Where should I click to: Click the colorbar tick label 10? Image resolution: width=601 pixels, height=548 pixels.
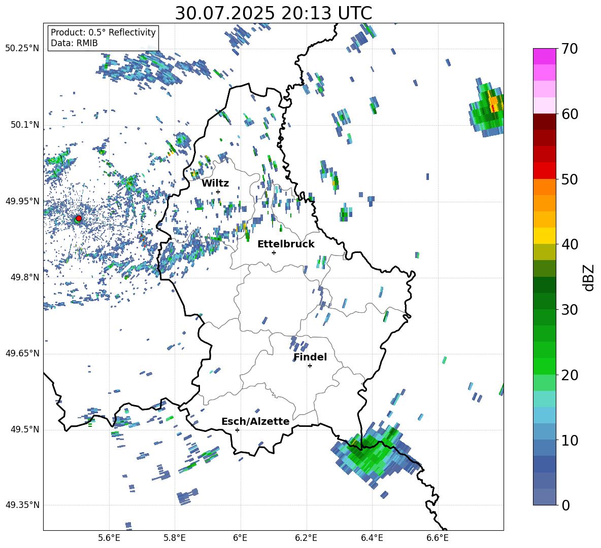pos(570,440)
